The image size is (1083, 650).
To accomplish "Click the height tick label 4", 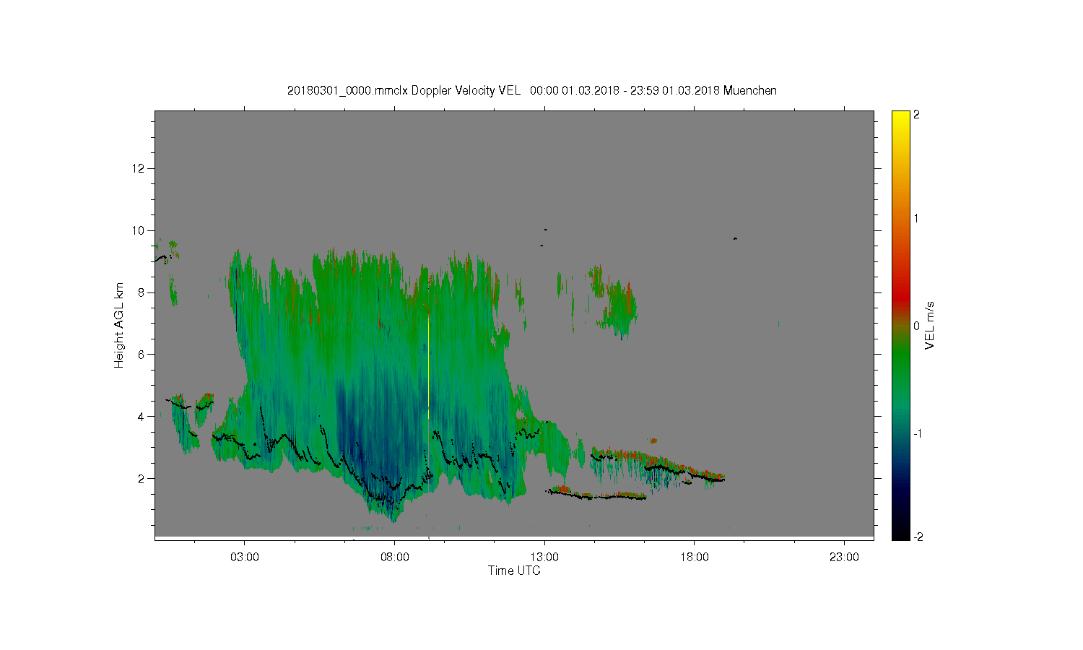I will [x=142, y=416].
